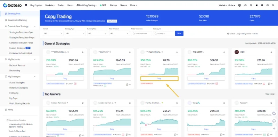Image resolution: width=278 pixels, height=137 pixels.
Task: Toggle dark mode moon icon
Action: coord(256,5)
